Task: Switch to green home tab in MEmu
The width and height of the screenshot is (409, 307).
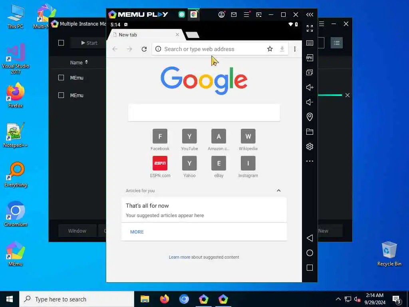Action: coord(182,15)
